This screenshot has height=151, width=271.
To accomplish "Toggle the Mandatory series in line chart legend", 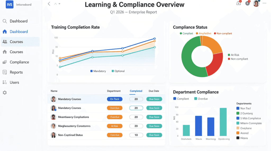I will pos(98,71).
